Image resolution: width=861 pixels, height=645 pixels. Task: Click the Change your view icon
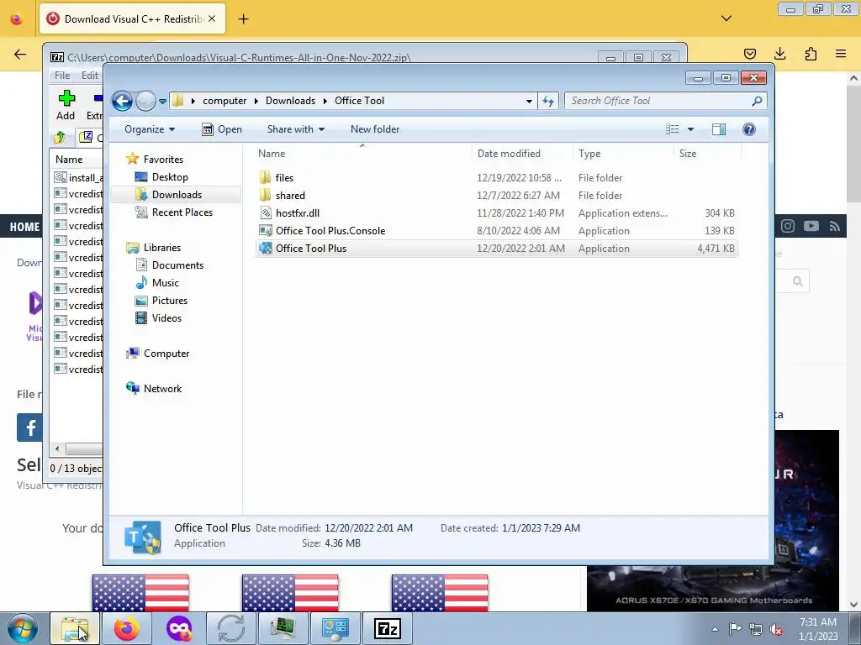click(x=673, y=129)
